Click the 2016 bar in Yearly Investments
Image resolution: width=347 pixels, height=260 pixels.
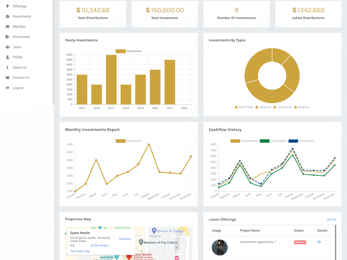[96, 94]
